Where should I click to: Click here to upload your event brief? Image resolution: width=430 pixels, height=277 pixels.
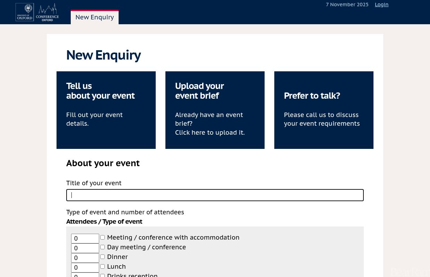(x=210, y=132)
